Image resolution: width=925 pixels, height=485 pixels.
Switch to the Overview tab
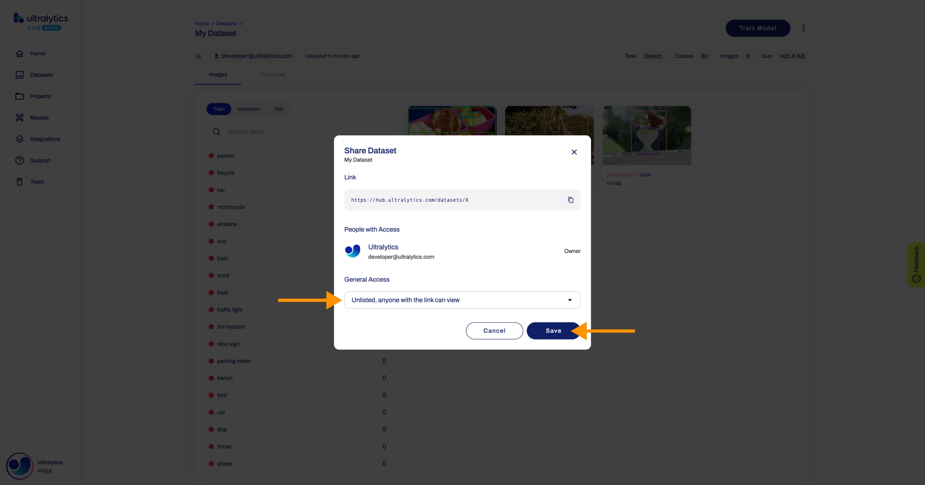pyautogui.click(x=273, y=74)
